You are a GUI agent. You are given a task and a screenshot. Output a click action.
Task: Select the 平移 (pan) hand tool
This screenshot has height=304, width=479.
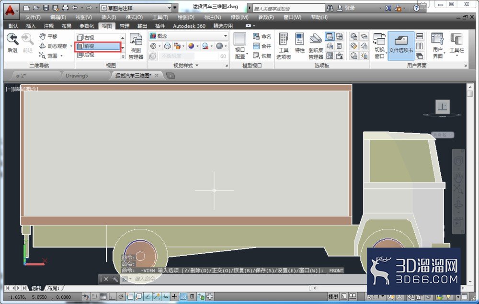[x=43, y=36]
